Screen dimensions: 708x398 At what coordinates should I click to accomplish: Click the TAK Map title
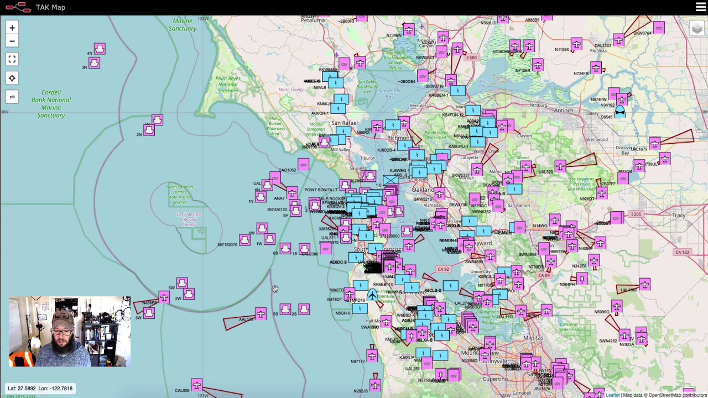coord(50,7)
